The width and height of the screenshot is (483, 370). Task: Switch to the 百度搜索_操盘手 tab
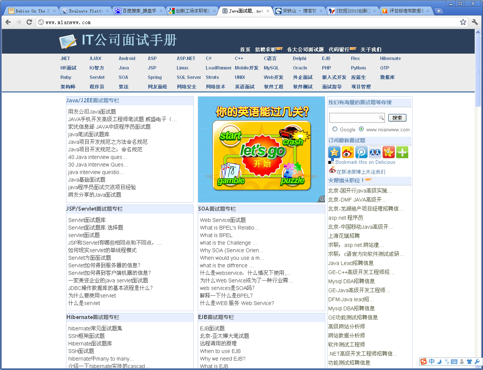(139, 11)
